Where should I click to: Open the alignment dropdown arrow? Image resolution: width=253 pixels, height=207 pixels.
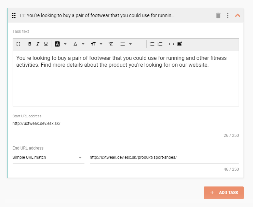click(130, 44)
